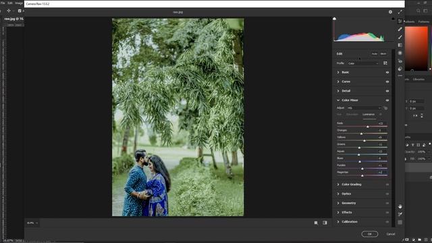The width and height of the screenshot is (432, 243).
Task: Open more image settings ellipsis
Action: (400, 76)
